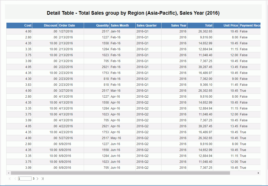
Task: Click the Discount column header
Action: coord(50,26)
